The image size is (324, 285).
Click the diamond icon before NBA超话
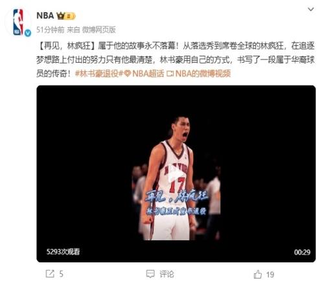[x=128, y=74]
